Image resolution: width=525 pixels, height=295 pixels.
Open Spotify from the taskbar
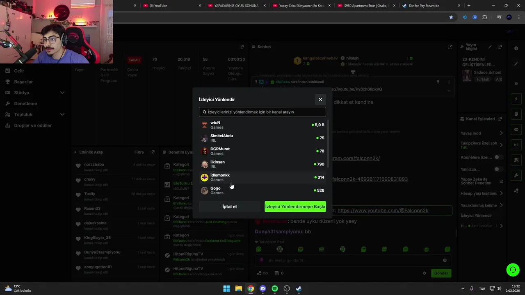[x=275, y=288]
